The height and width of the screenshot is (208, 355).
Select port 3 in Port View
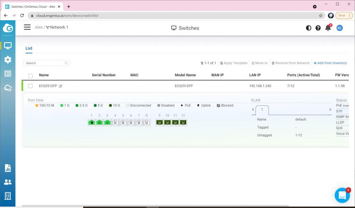[x=107, y=122]
